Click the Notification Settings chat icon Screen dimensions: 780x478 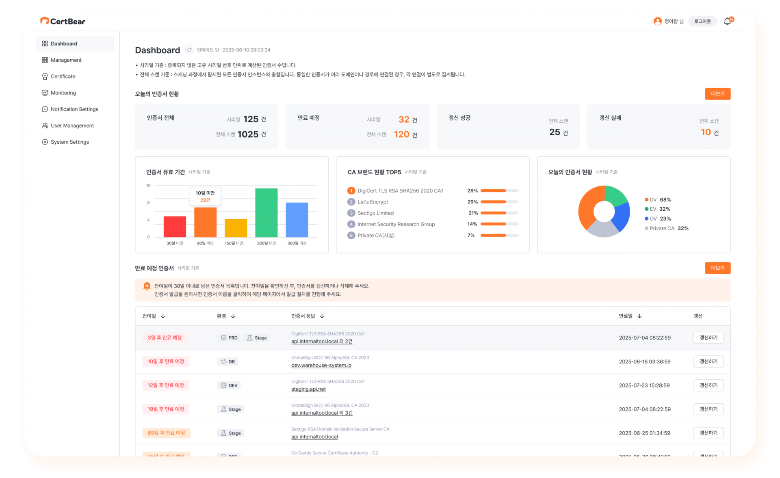pyautogui.click(x=45, y=109)
